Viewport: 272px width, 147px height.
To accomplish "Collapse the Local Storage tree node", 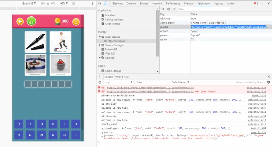I will tap(100, 37).
